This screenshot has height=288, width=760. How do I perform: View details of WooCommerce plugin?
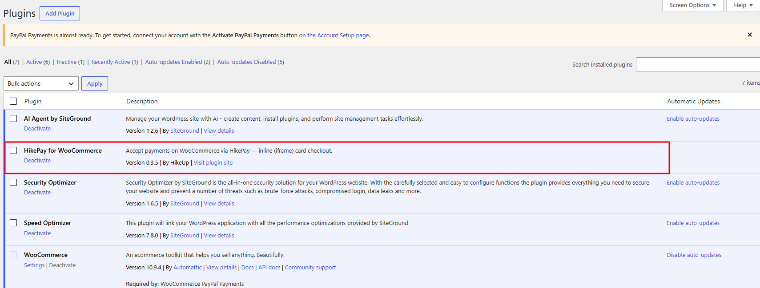[x=221, y=268]
